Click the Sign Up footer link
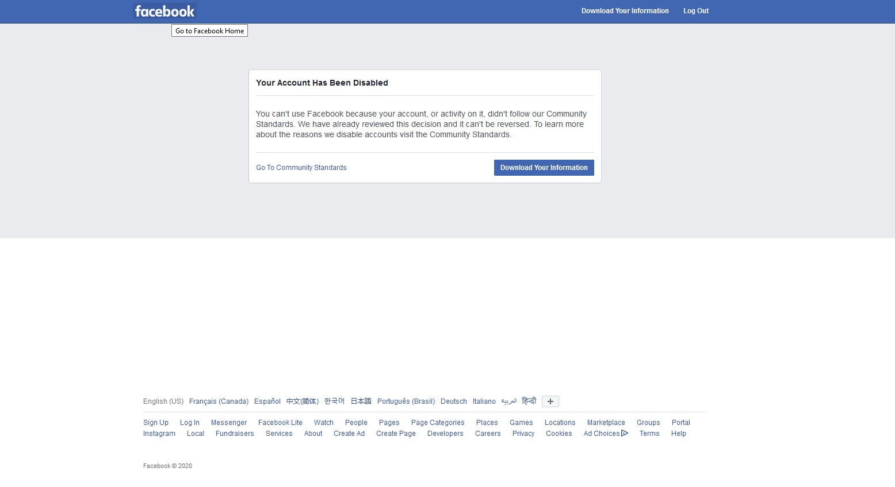The image size is (895, 487). click(156, 423)
